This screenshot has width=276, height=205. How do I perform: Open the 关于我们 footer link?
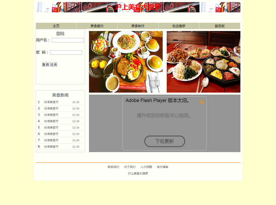(130, 167)
